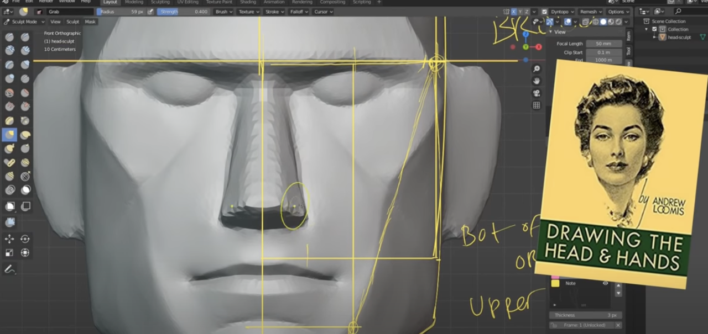Viewport: 708px width, 334px height.
Task: Select the Draw Sharp brush
Action: click(x=25, y=37)
